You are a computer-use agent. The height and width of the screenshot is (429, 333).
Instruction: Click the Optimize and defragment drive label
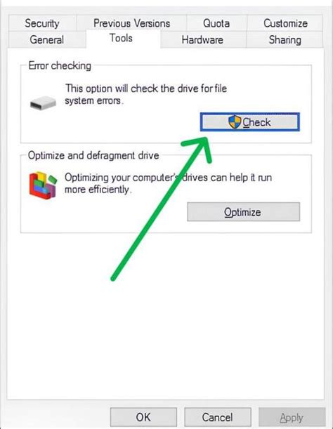click(93, 155)
